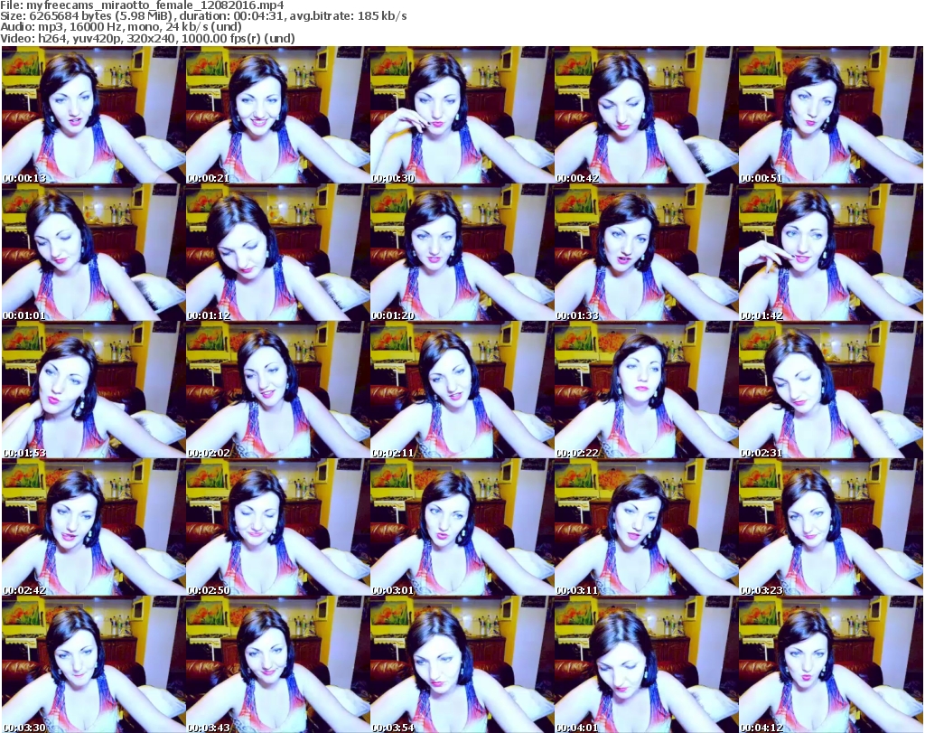Click the thumbnail marked 00:00:42
This screenshot has height=733, width=925.
click(x=646, y=115)
